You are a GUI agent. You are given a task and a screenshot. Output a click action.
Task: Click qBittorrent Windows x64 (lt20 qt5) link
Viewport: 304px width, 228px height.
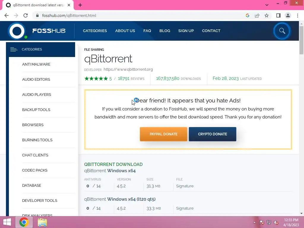point(120,199)
